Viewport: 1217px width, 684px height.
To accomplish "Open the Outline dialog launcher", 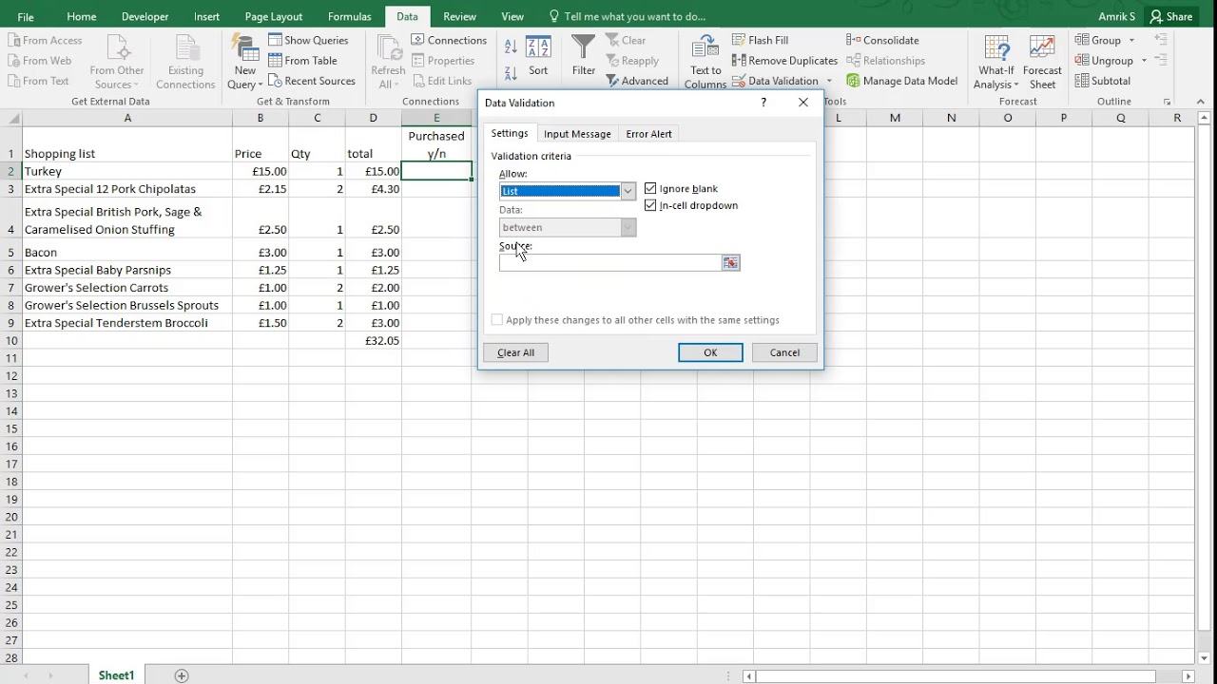I will coord(1167,102).
